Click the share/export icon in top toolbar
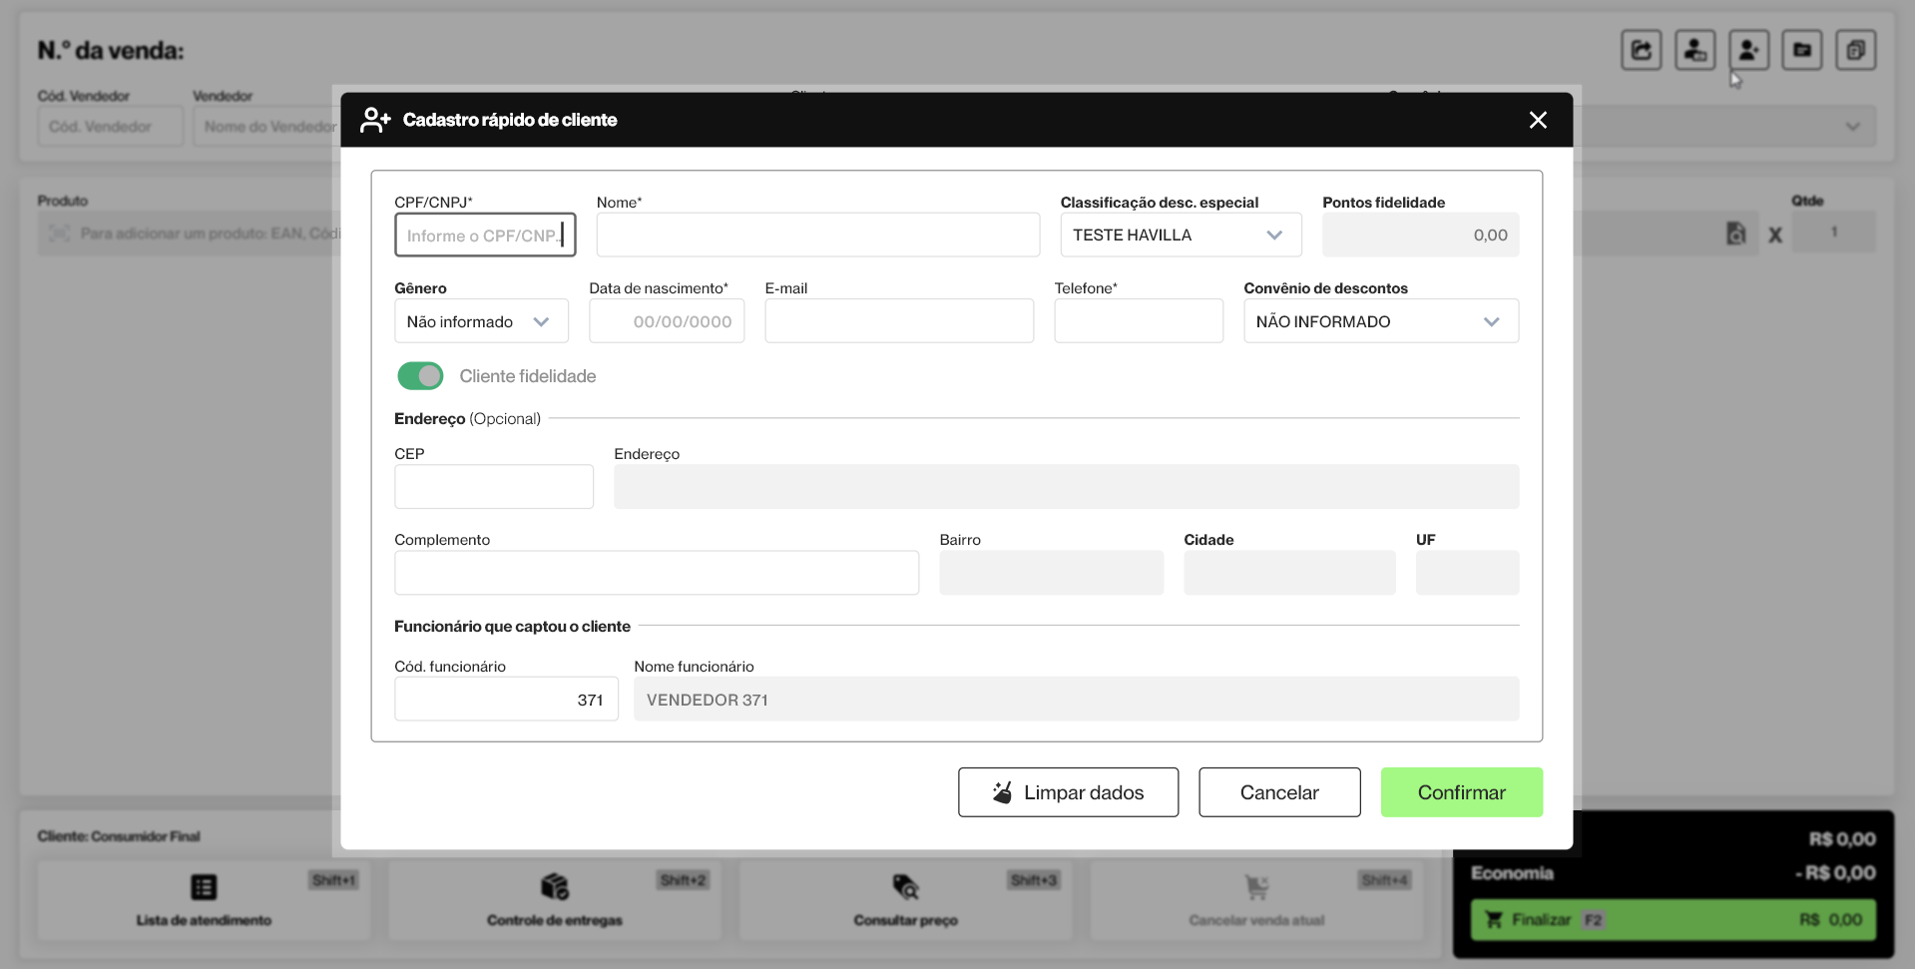 1641,50
